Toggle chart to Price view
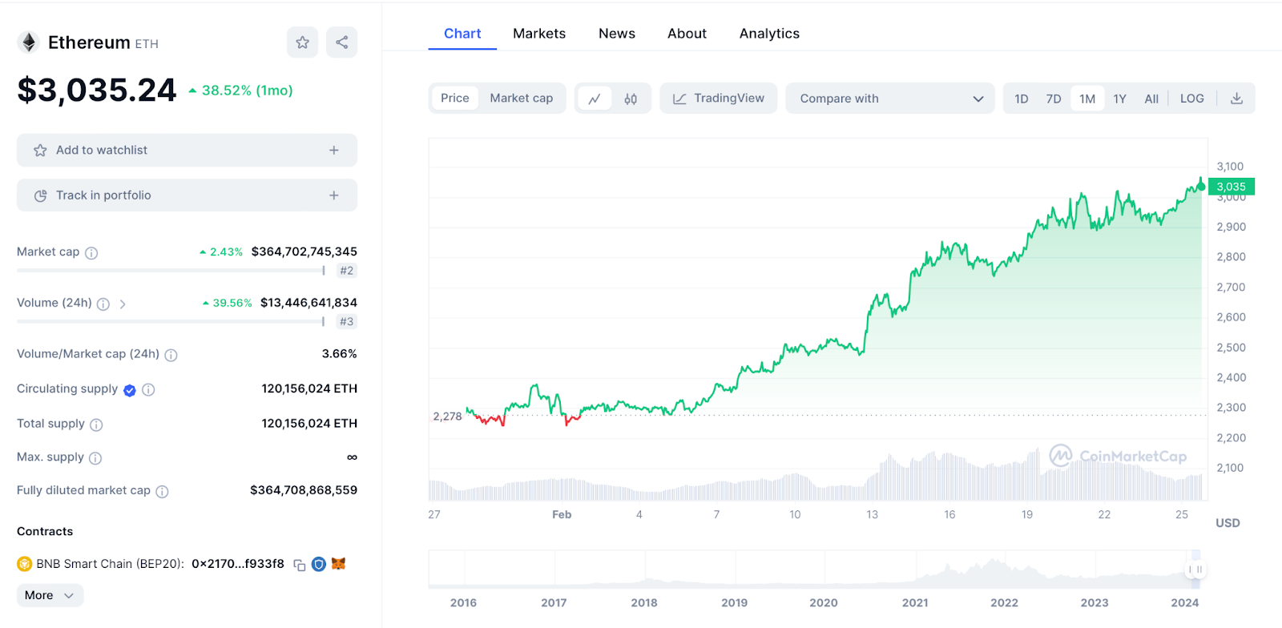 (455, 99)
